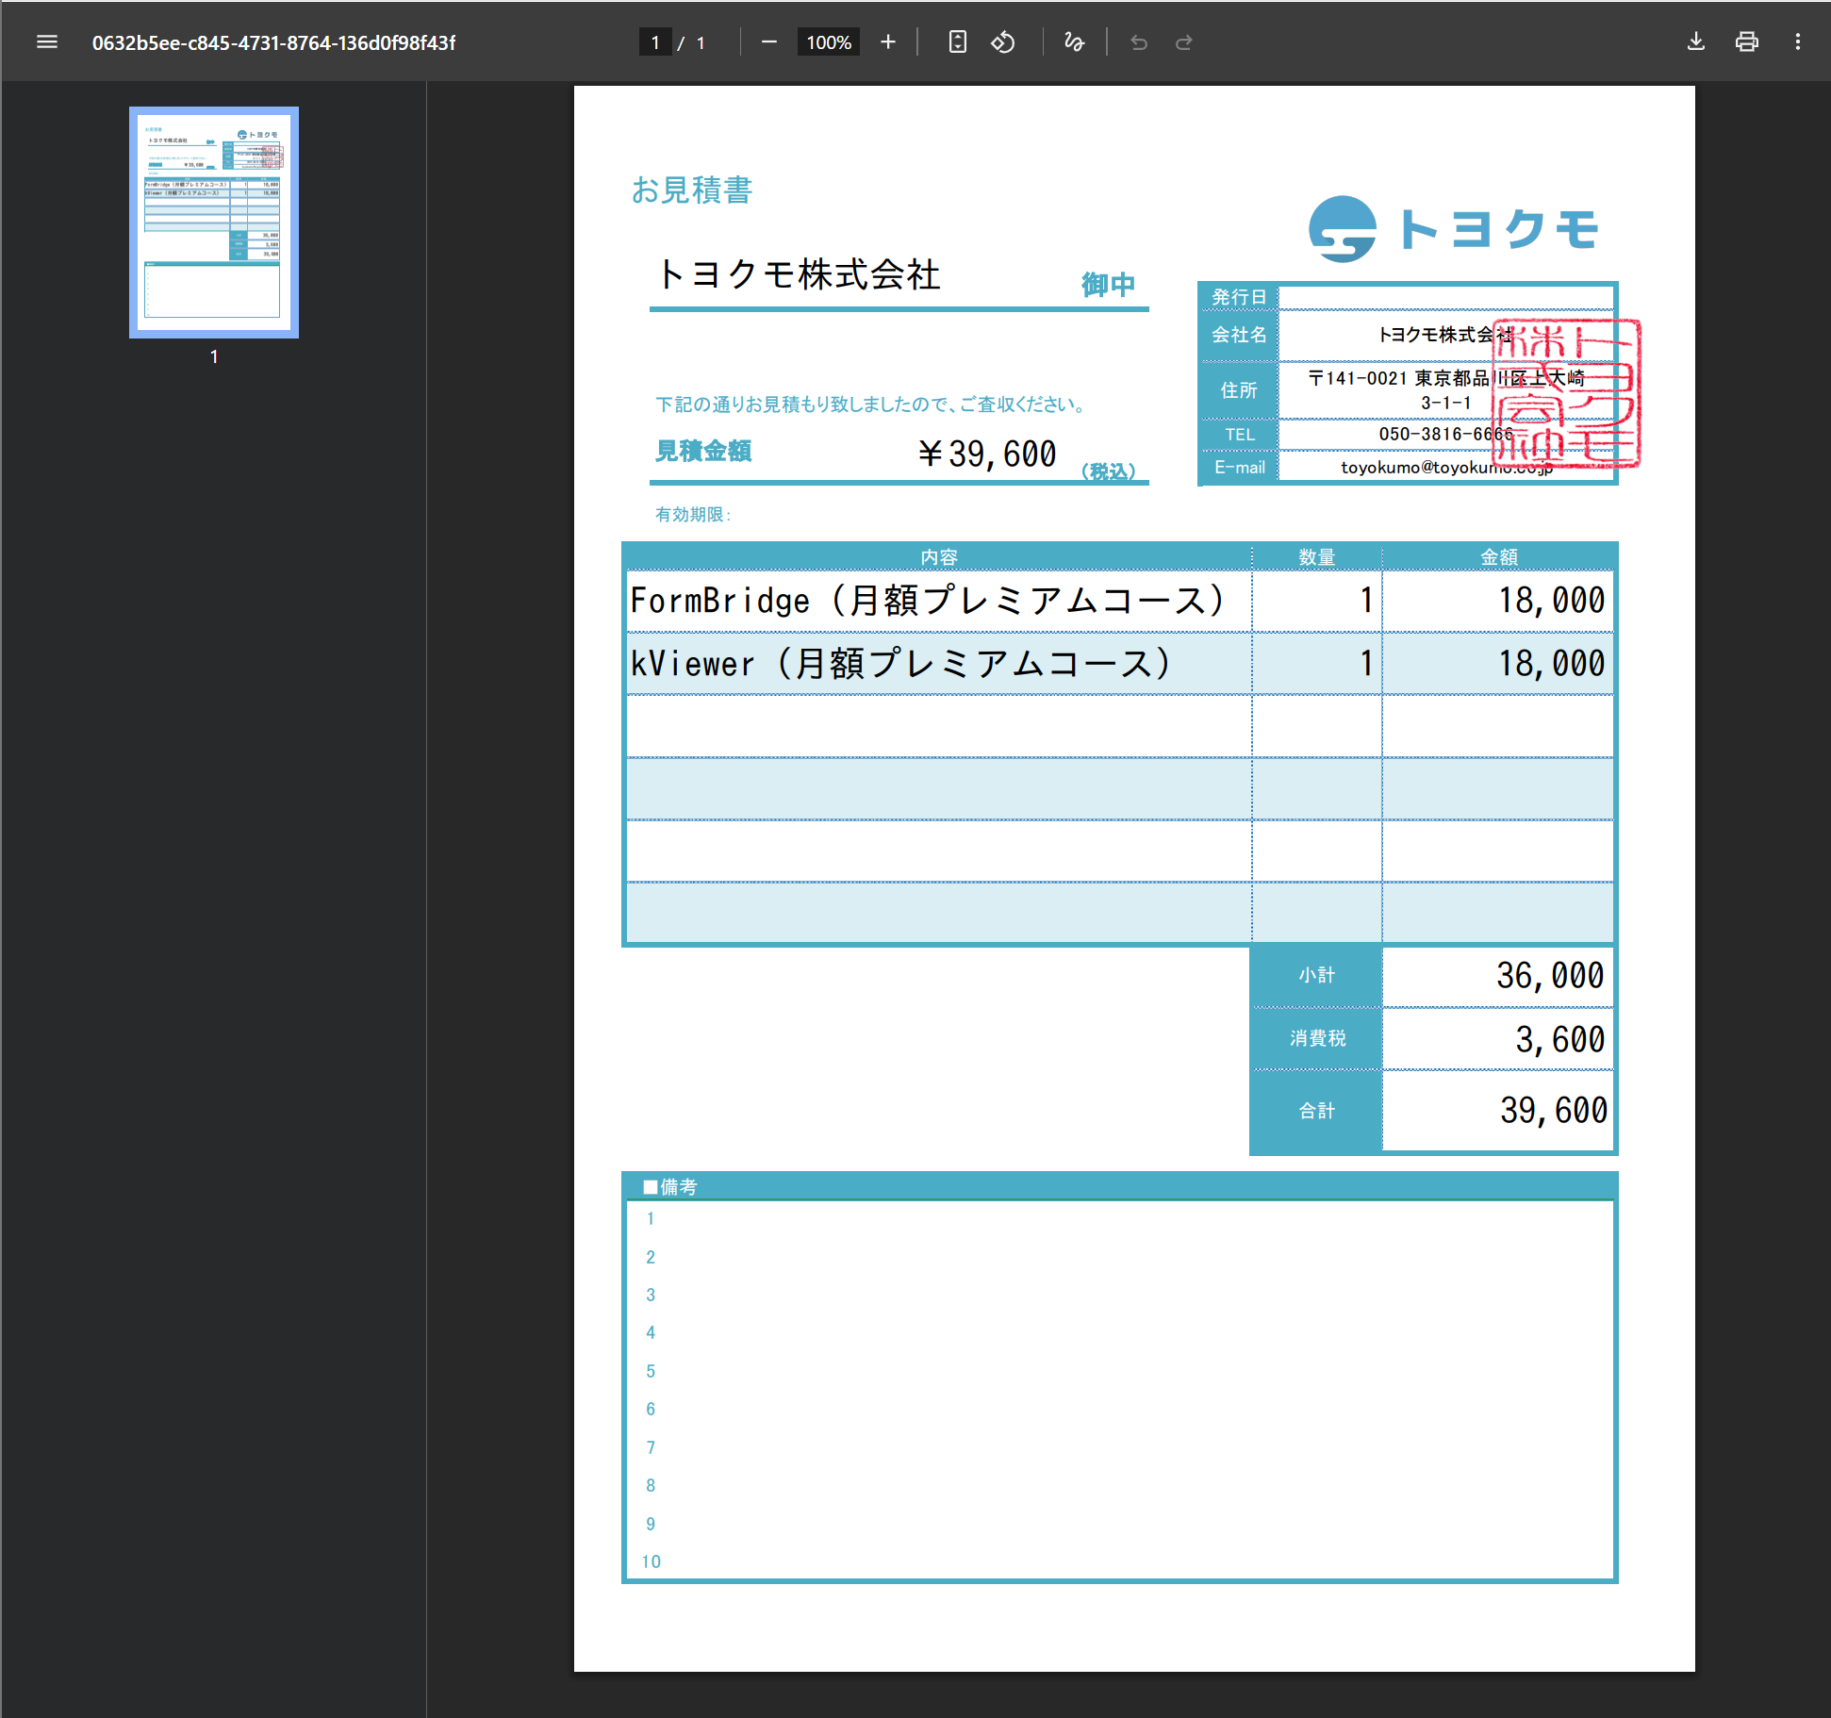Click the red company seal stamp

click(x=1567, y=393)
